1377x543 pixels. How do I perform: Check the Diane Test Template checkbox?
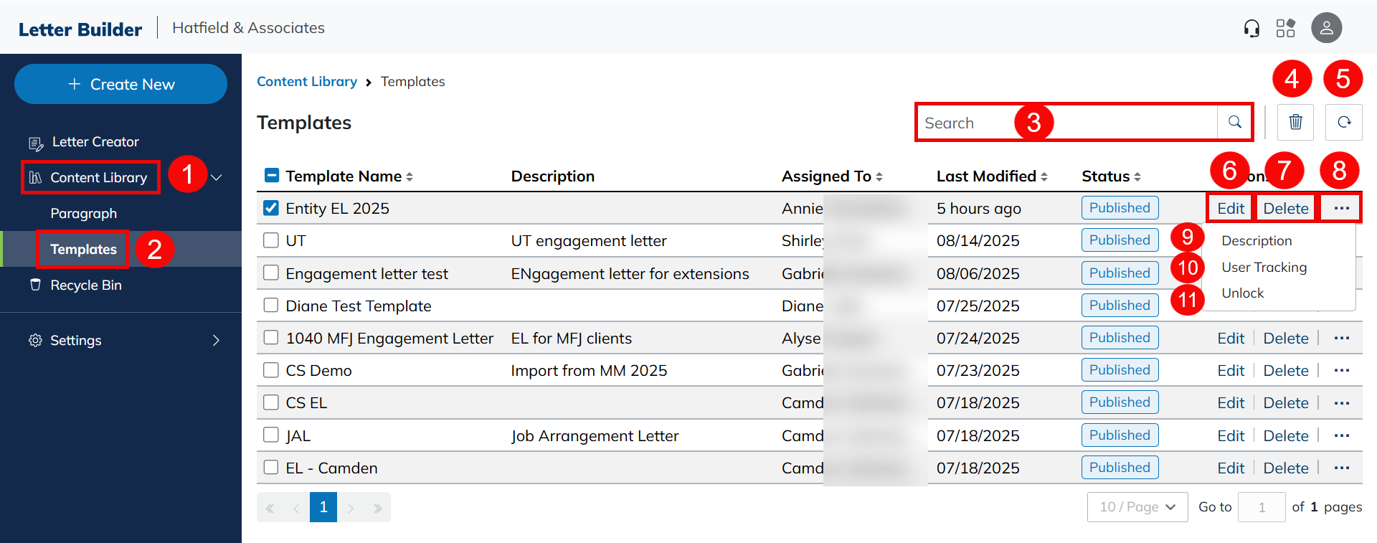(271, 306)
